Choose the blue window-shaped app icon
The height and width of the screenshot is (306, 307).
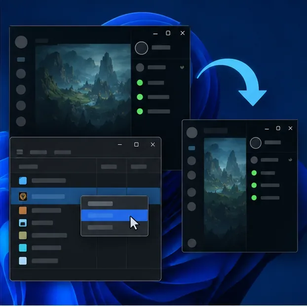(x=23, y=223)
